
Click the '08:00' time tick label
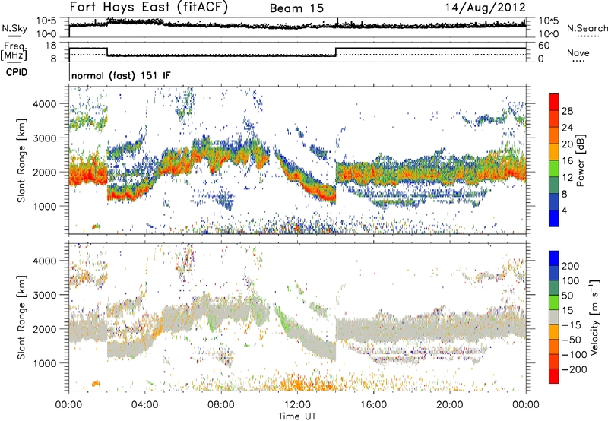click(x=220, y=405)
